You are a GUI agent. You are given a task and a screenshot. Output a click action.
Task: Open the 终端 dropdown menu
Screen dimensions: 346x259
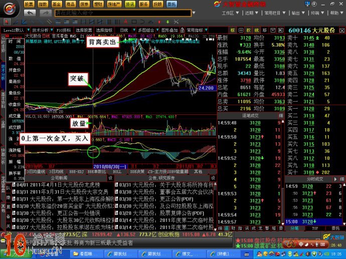pos(317,13)
